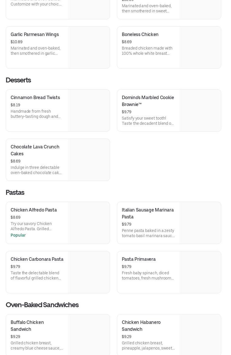The image size is (231, 355).
Task: Choose Domino's Marbled Cookie Brownie
Action: tap(169, 111)
